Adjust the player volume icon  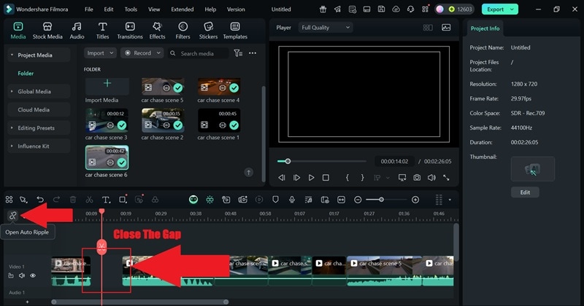coord(431,178)
